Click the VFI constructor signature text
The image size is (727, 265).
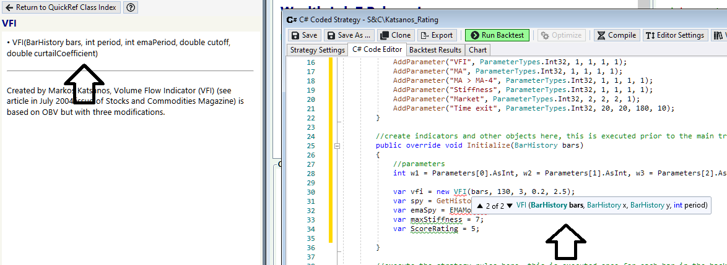click(118, 48)
